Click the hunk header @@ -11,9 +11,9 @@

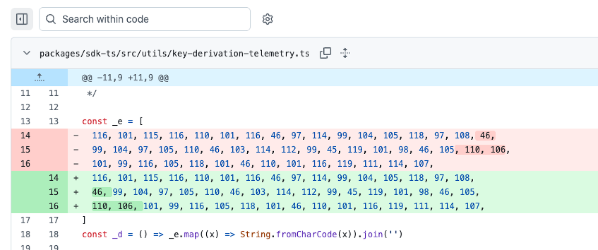click(x=125, y=79)
